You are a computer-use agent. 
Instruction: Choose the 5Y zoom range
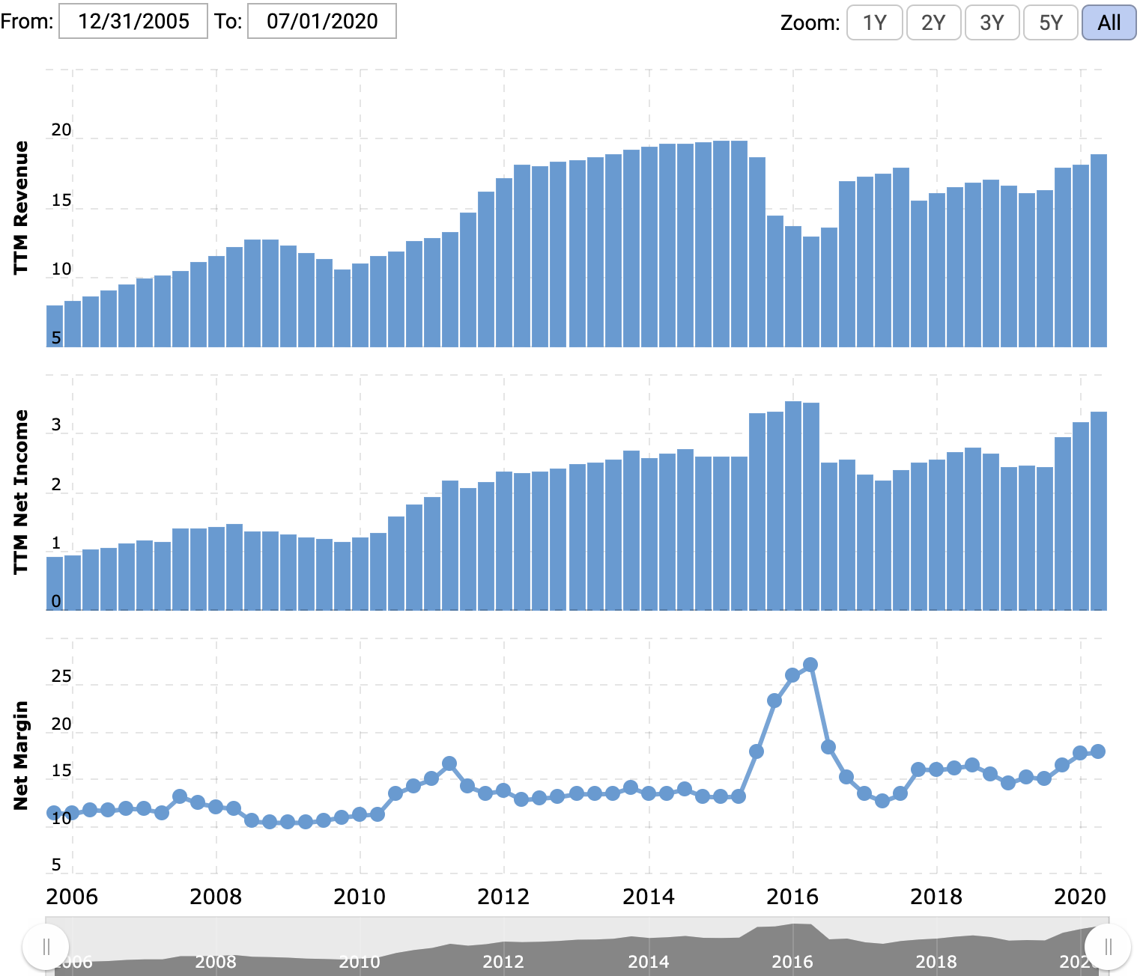[x=1051, y=22]
